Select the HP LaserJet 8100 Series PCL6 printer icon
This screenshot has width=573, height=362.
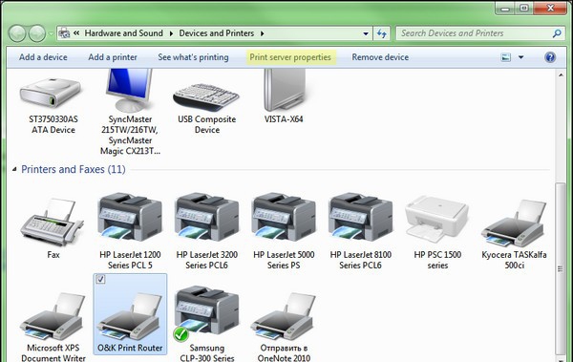[360, 217]
